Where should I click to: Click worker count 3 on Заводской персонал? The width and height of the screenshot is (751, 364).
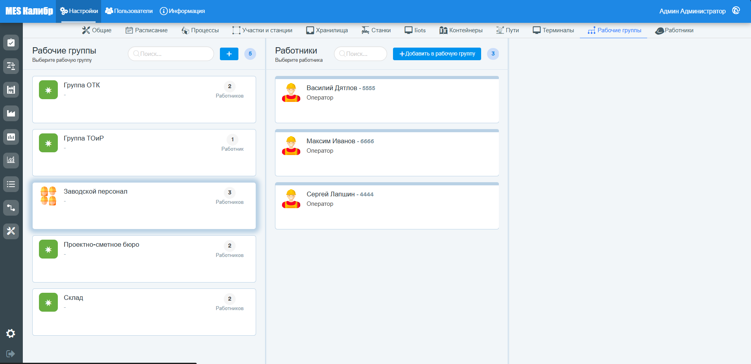[x=230, y=192]
